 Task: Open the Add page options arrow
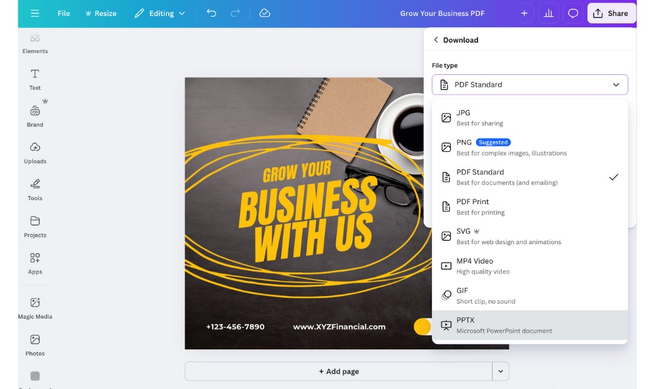501,371
